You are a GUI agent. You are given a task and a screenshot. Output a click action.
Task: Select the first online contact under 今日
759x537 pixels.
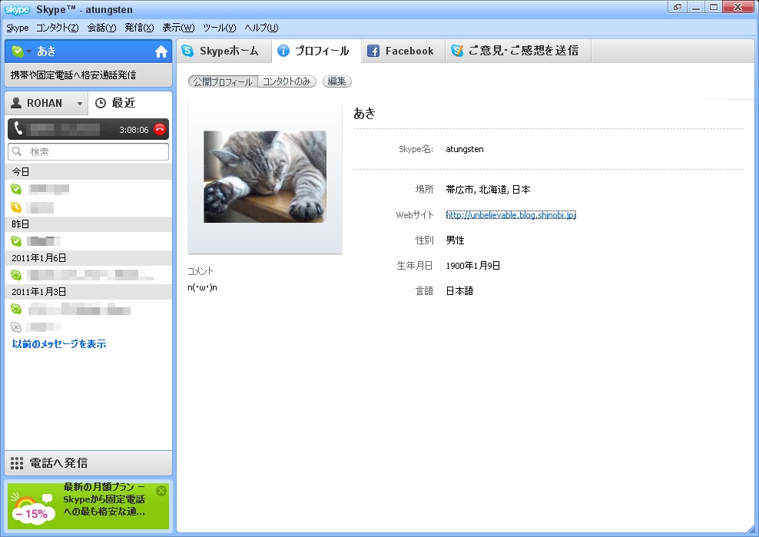coord(88,189)
